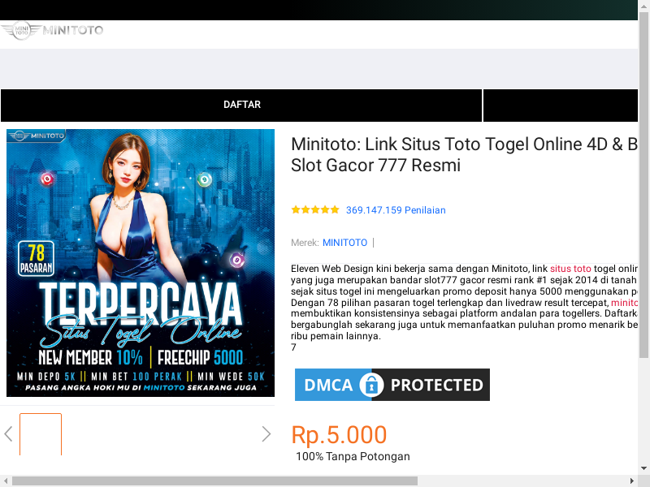Open the 369.147.159 Penilaian link
This screenshot has height=487, width=650.
click(396, 210)
